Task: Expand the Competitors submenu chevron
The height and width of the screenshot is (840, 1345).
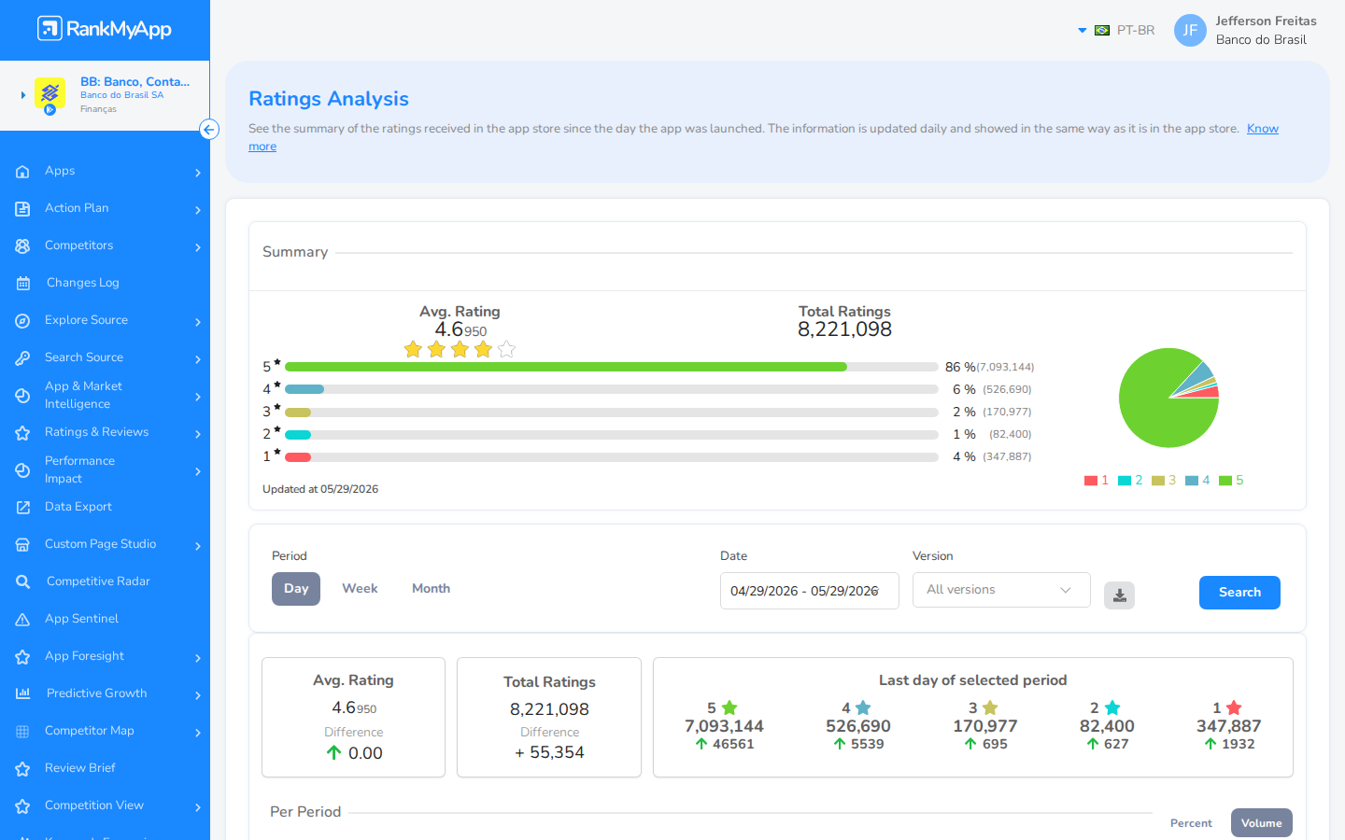Action: tap(198, 247)
